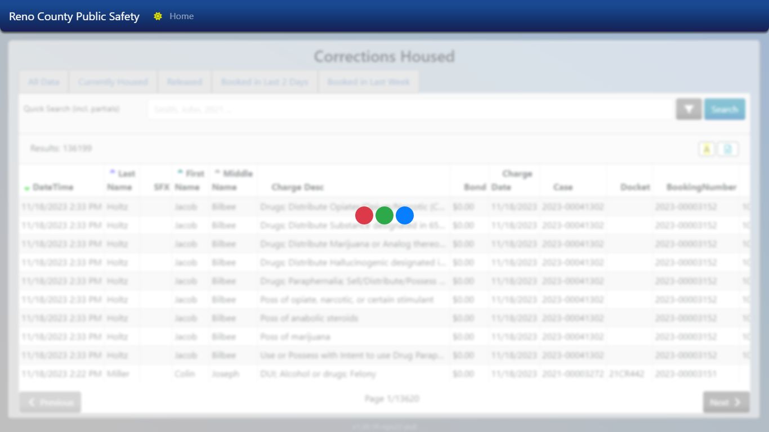The width and height of the screenshot is (769, 432).
Task: Click the blue document export icon
Action: [x=728, y=149]
